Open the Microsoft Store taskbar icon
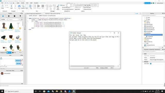 pyautogui.click(x=44, y=91)
